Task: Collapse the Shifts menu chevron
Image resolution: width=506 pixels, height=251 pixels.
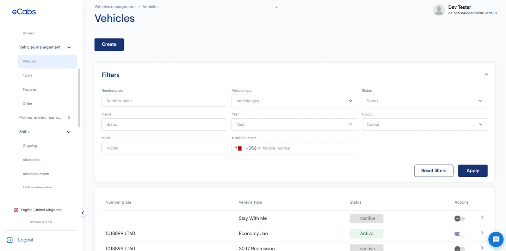Action: (69, 132)
